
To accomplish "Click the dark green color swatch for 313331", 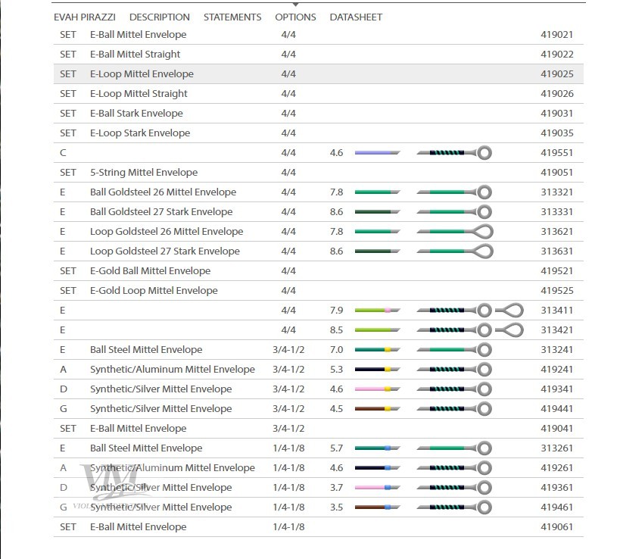I will pos(378,212).
